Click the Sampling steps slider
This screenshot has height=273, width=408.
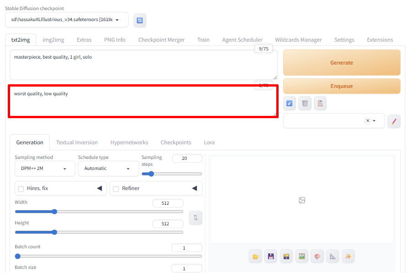172,174
